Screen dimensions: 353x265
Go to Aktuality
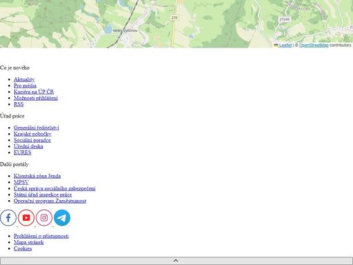tap(24, 79)
